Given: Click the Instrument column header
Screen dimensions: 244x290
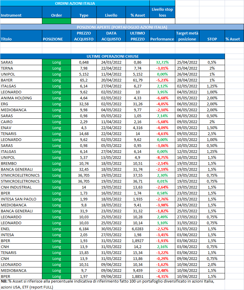Looking at the screenshot, I should (21, 12).
